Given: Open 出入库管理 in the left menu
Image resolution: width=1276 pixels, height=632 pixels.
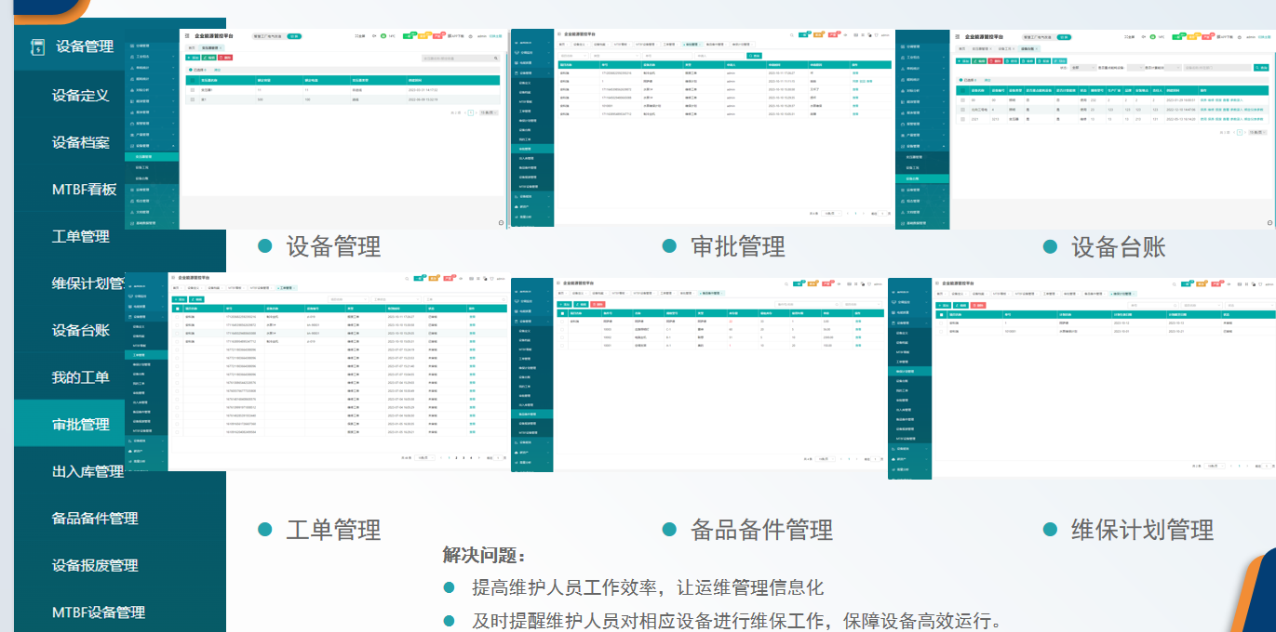Looking at the screenshot, I should pyautogui.click(x=88, y=471).
